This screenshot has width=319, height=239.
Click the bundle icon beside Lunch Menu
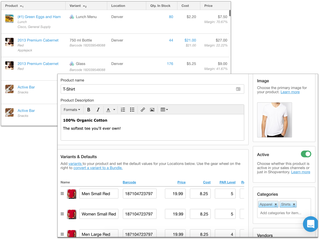pyautogui.click(x=72, y=17)
